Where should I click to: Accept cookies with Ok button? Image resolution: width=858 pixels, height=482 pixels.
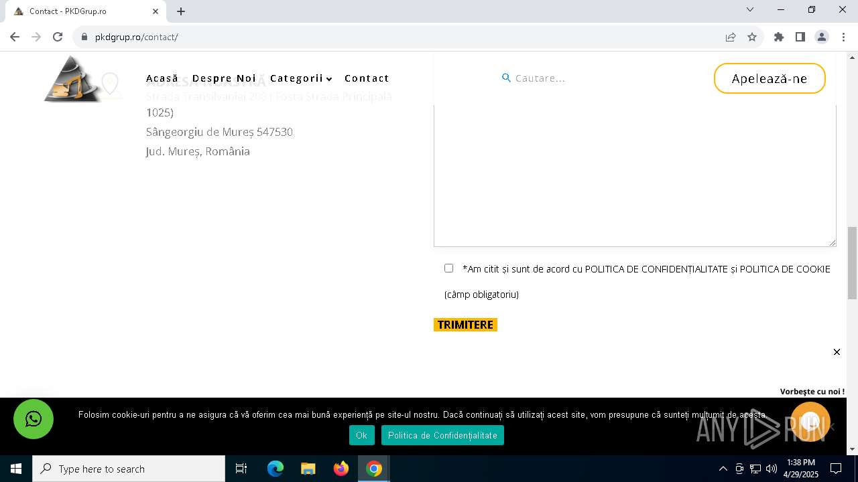pyautogui.click(x=361, y=435)
